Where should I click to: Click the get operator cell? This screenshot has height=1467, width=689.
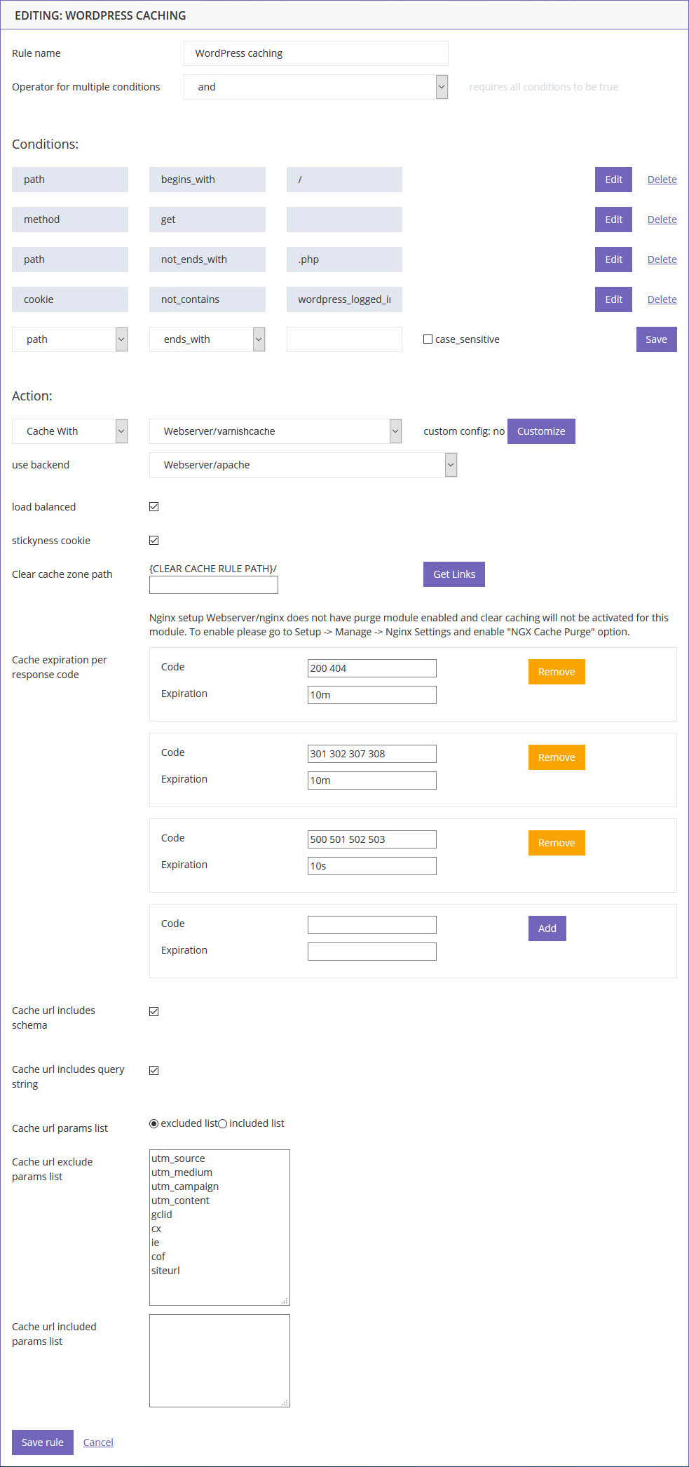(x=207, y=219)
